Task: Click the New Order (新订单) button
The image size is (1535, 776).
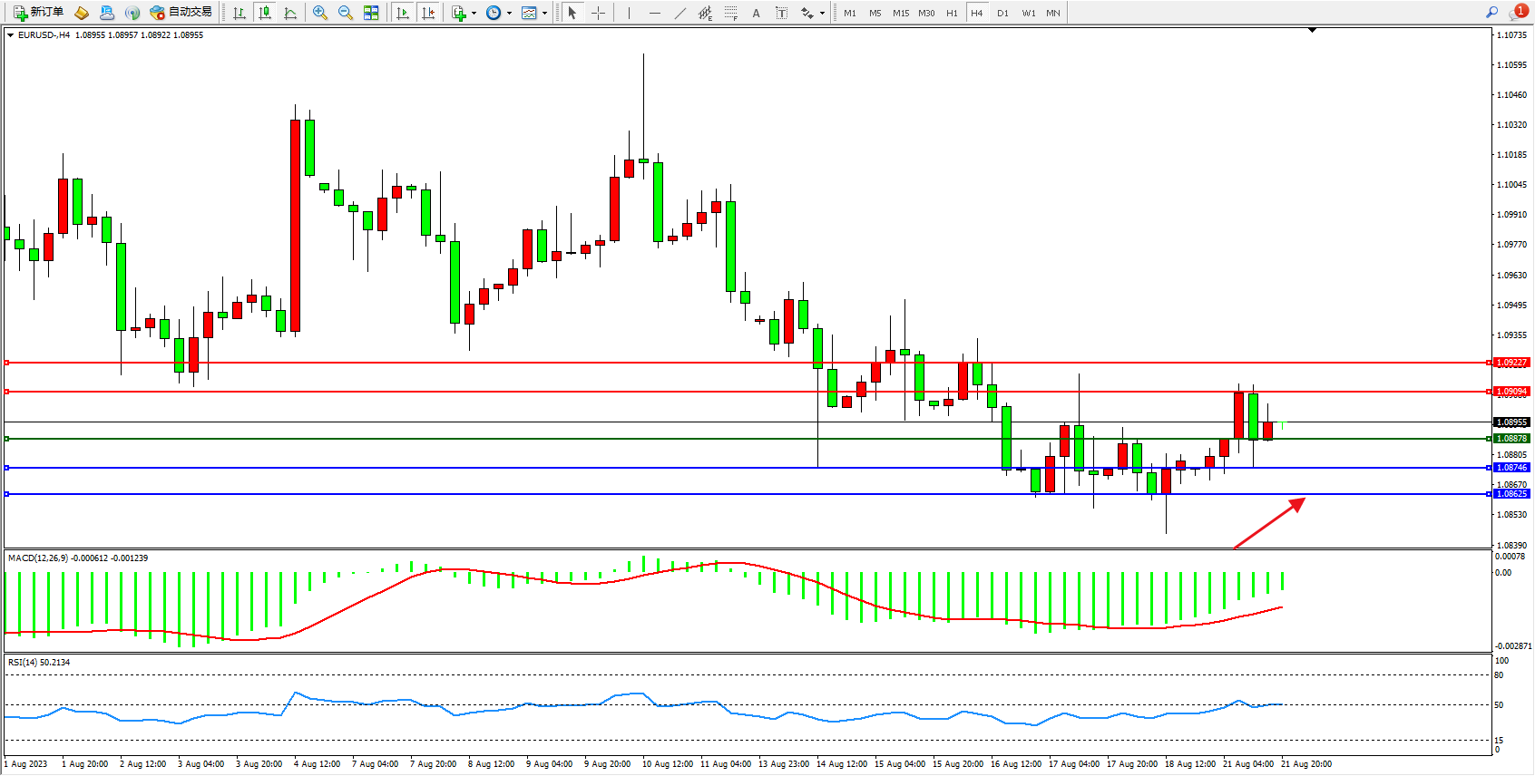Action: point(38,13)
